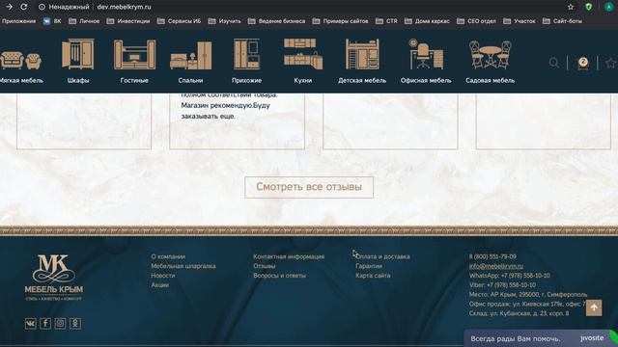Open the Вопросы и ответы footer link

tap(279, 276)
